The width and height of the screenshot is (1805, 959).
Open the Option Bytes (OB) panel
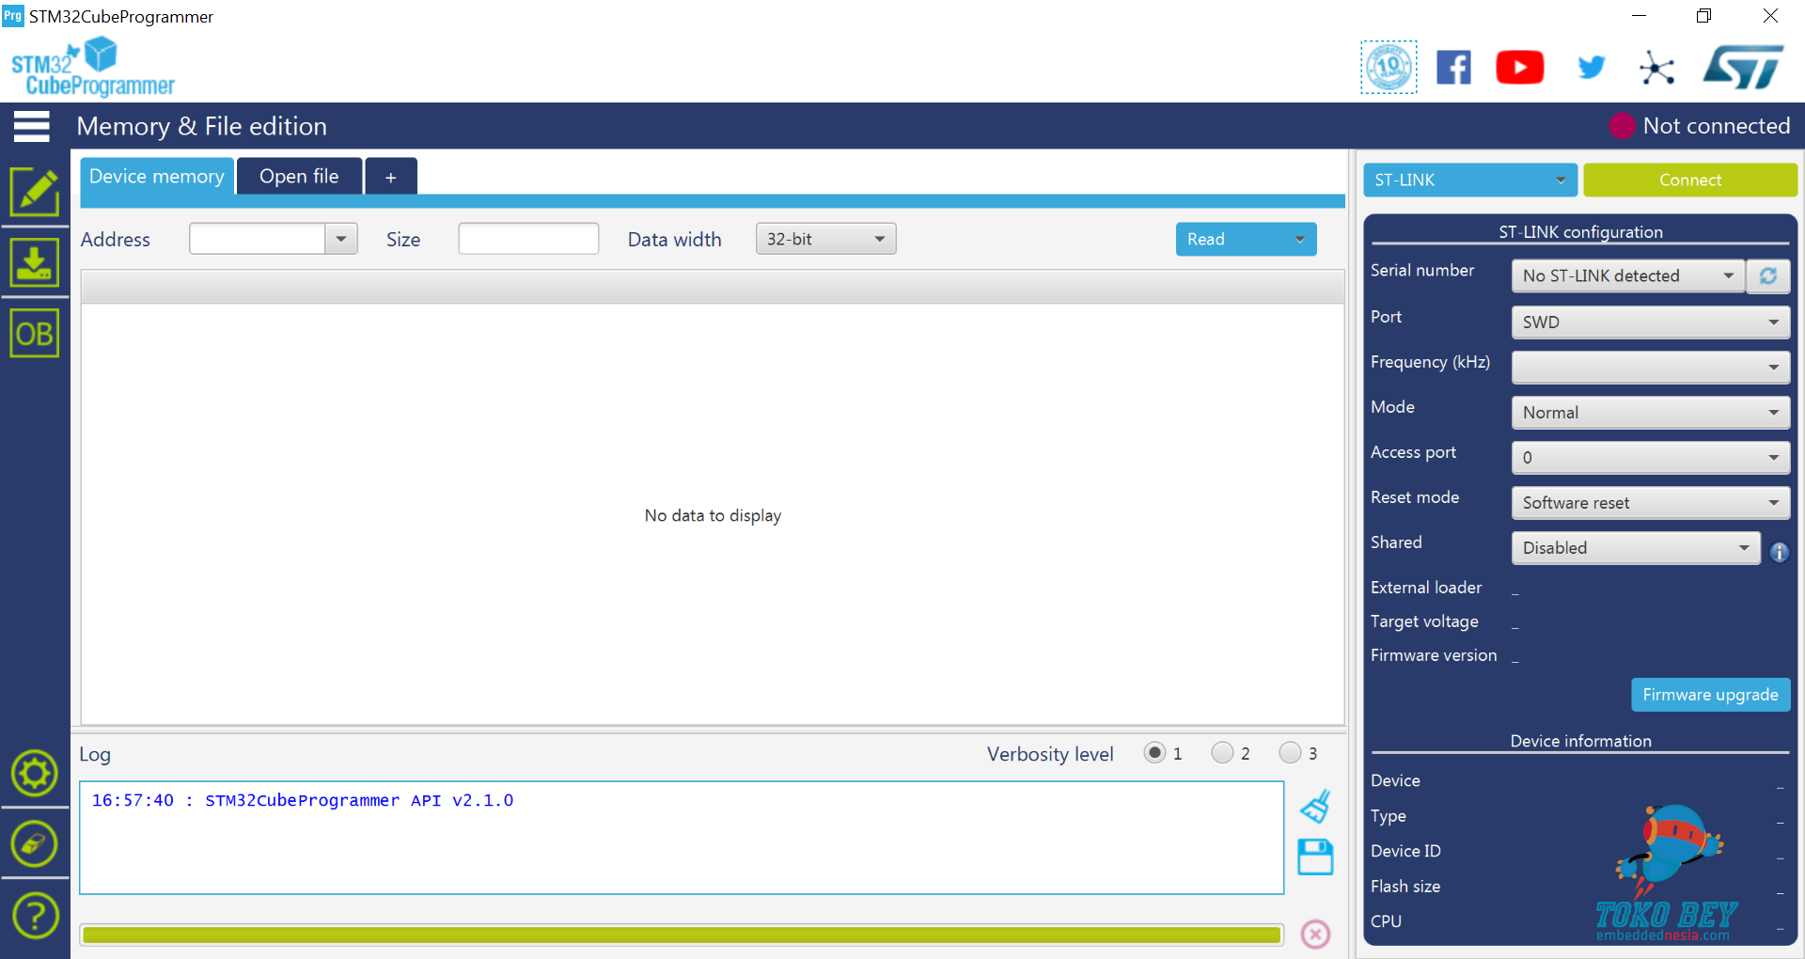click(35, 334)
